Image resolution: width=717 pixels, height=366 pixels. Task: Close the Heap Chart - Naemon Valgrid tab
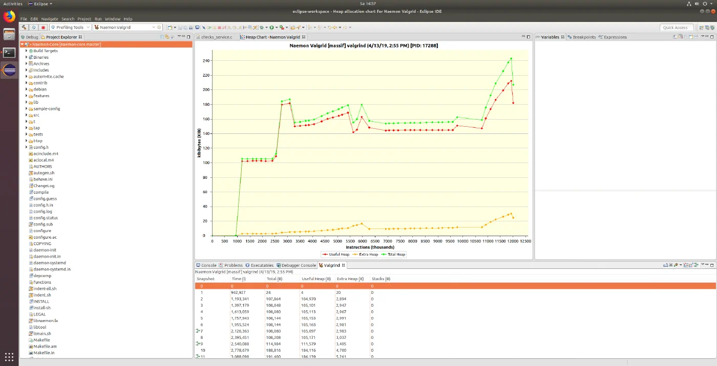click(x=303, y=37)
